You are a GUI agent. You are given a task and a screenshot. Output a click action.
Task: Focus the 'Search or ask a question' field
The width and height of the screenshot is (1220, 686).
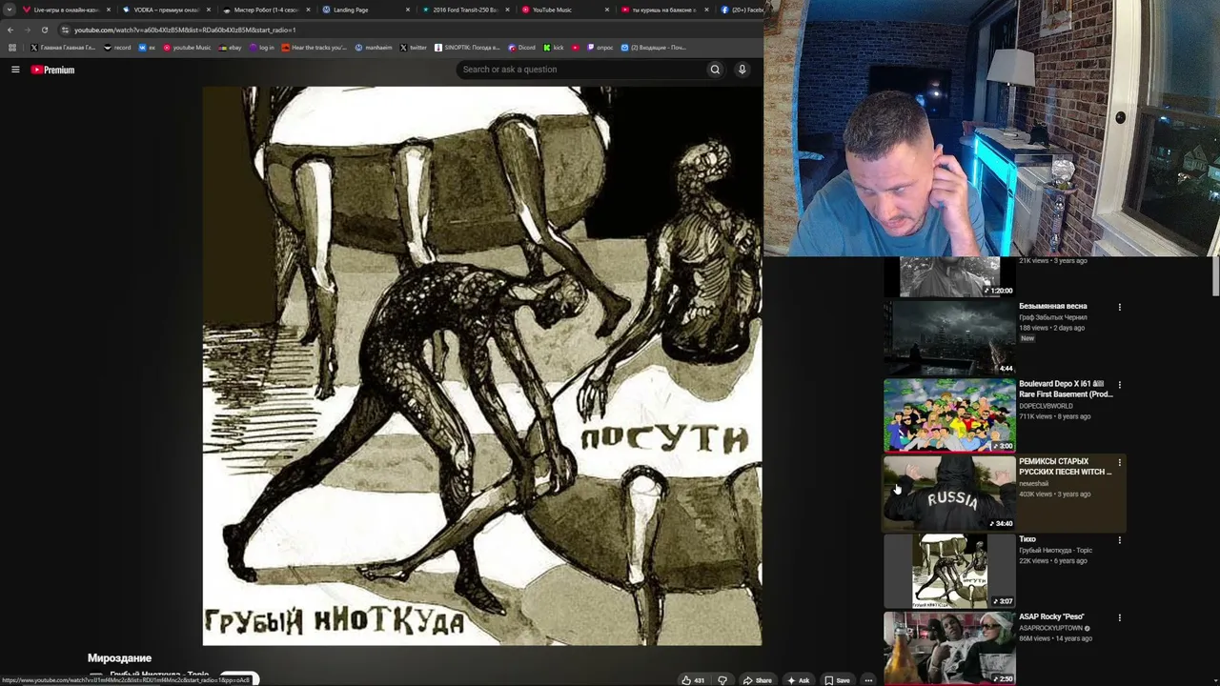point(581,70)
